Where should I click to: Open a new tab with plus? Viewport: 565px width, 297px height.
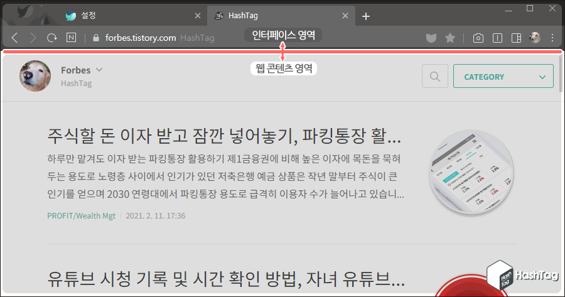click(366, 16)
